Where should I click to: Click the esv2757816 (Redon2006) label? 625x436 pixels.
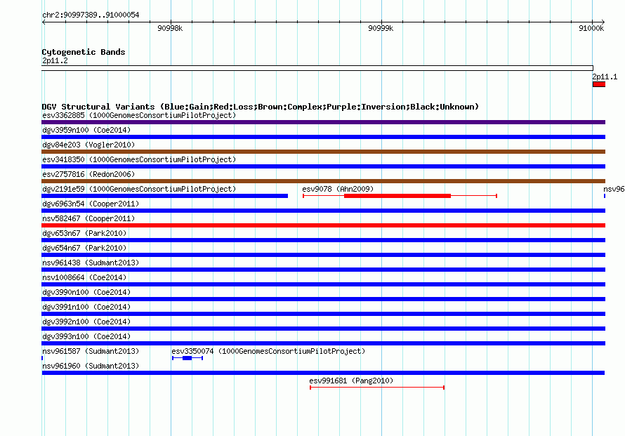tap(88, 174)
